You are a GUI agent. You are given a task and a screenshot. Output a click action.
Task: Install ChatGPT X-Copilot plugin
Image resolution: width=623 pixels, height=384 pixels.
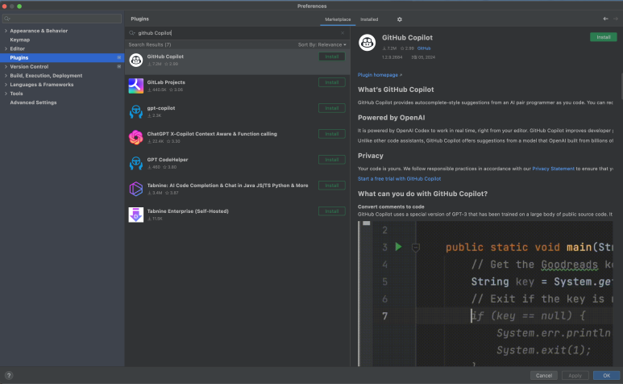332,134
